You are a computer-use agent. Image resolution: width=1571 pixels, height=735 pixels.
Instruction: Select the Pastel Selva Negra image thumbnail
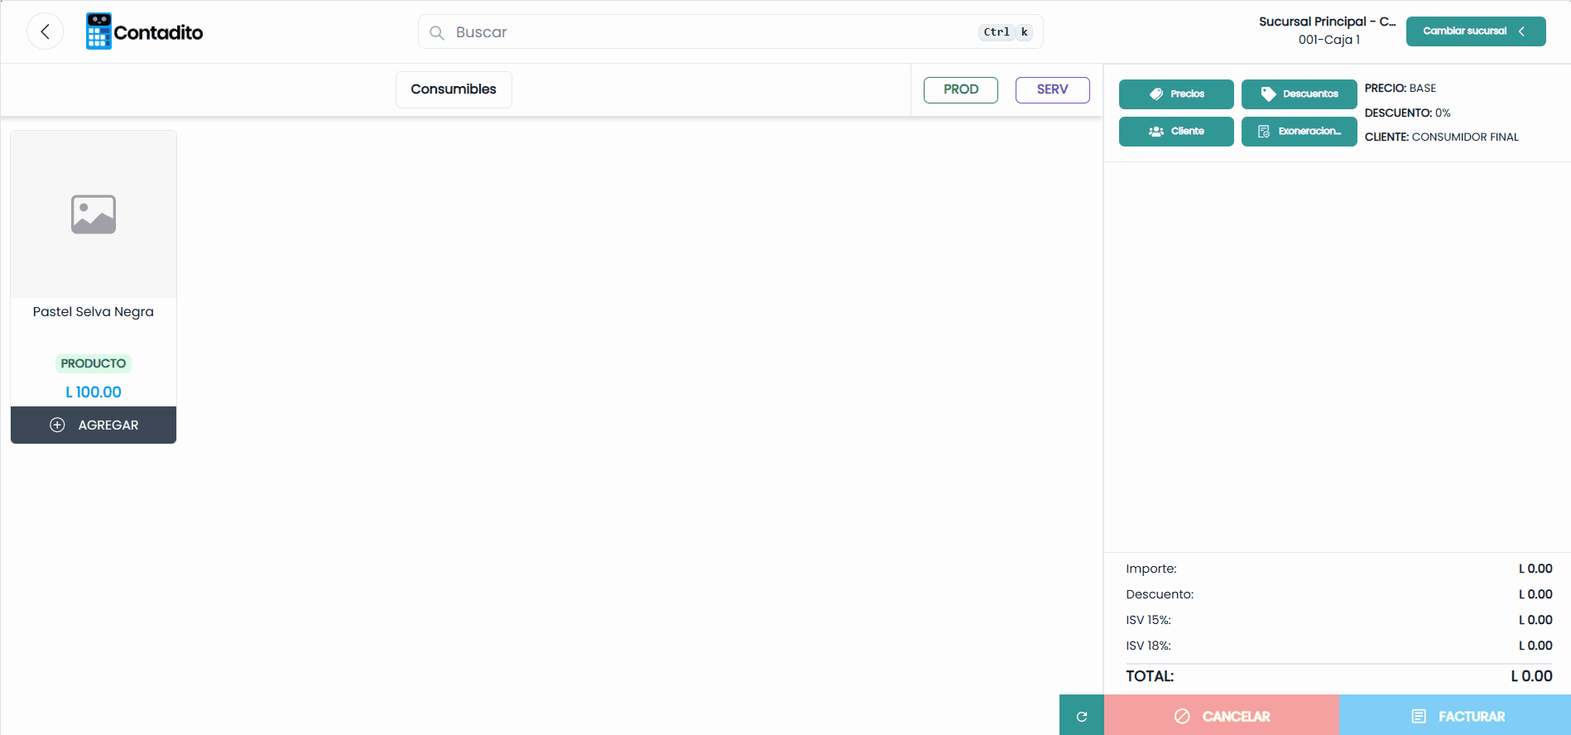[94, 214]
